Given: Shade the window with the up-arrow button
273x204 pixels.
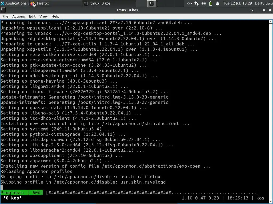Looking at the screenshot, I should pos(252,10).
